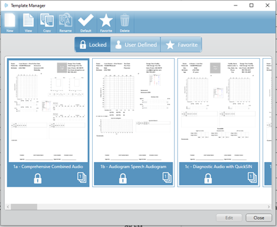Minimize the Template Manager window
Viewport: 277px width, 227px height.
236,6
